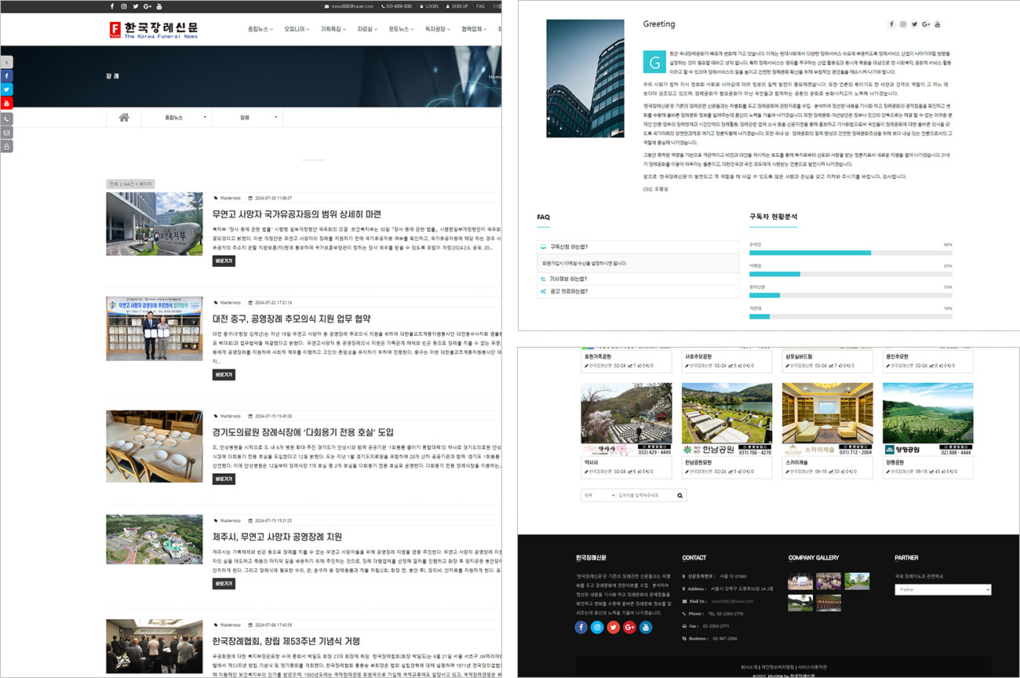Click blue Facebook button in left sidebar
The image size is (1020, 678).
[x=6, y=76]
